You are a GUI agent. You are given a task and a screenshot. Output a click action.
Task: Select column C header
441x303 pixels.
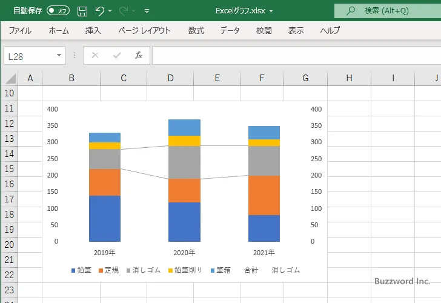click(124, 78)
